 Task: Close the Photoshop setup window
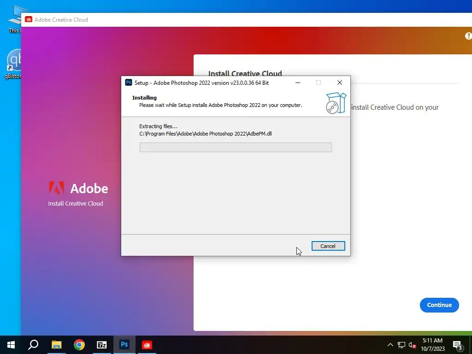(340, 83)
